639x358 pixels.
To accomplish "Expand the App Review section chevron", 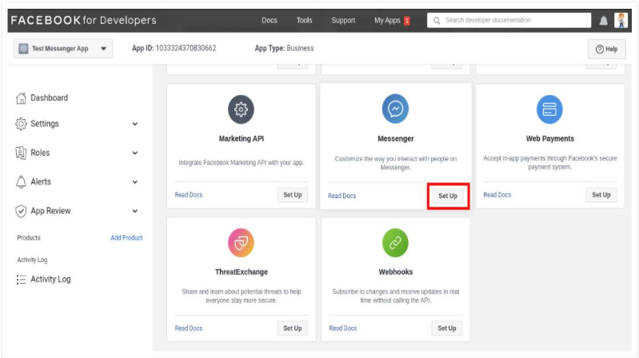I will click(x=135, y=211).
